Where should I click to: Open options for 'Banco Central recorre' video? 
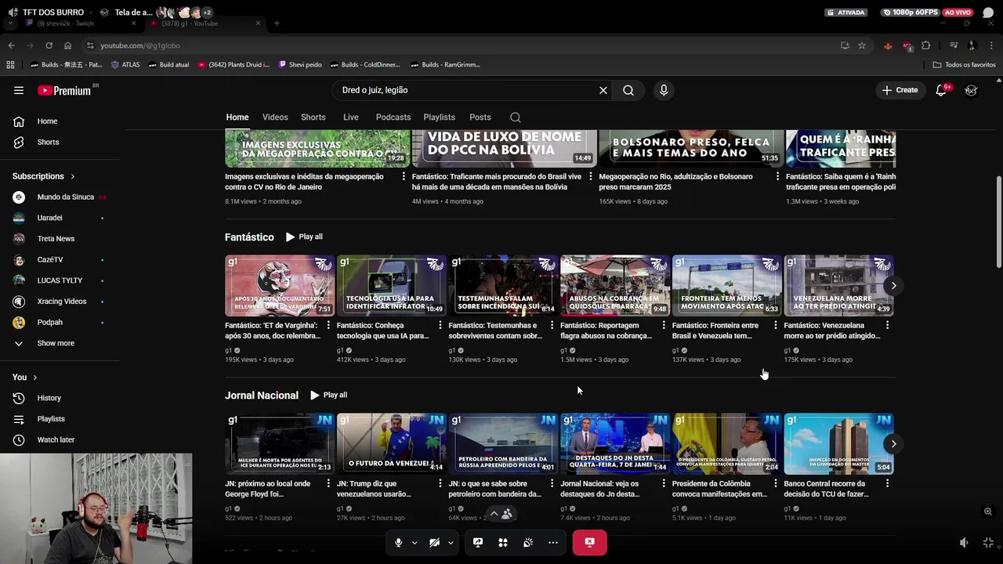[x=888, y=483]
